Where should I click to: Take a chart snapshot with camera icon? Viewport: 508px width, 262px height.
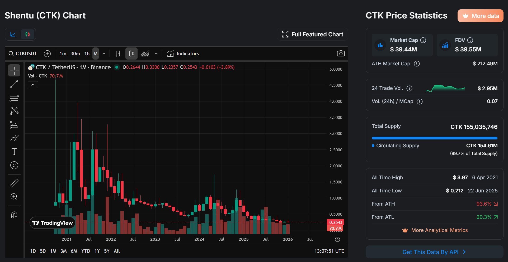tap(341, 54)
